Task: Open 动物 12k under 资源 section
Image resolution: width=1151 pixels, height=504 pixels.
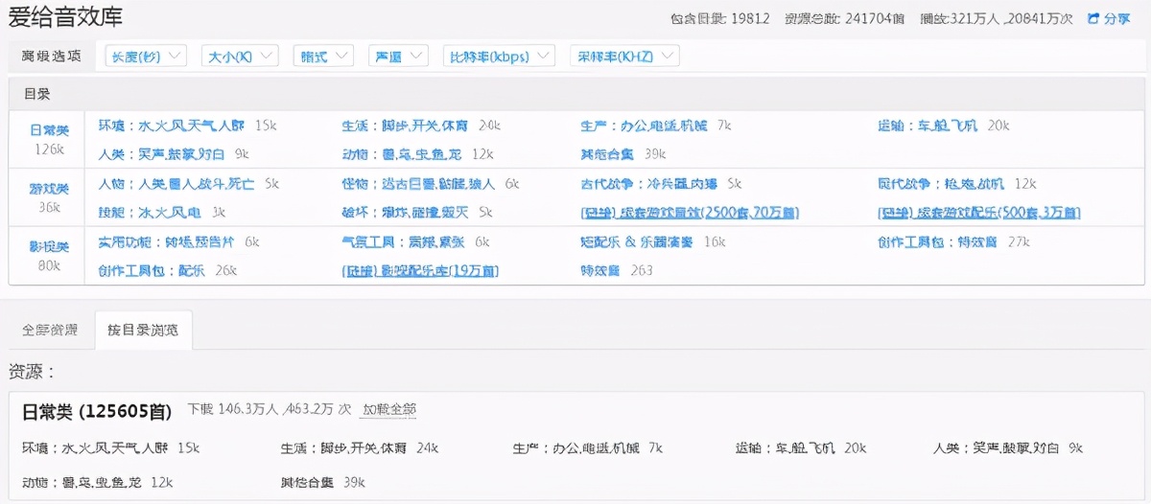Action: 83,482
